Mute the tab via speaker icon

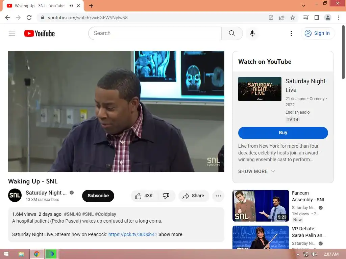pos(71,6)
